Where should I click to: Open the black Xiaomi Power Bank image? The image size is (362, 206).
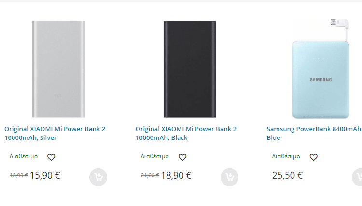click(x=190, y=69)
